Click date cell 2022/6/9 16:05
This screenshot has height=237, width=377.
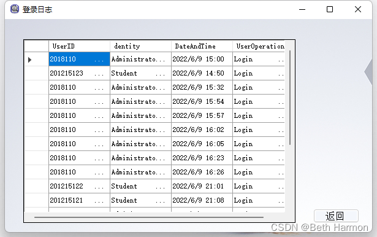pos(202,144)
